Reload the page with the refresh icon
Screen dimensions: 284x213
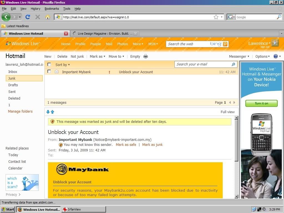coord(28,17)
